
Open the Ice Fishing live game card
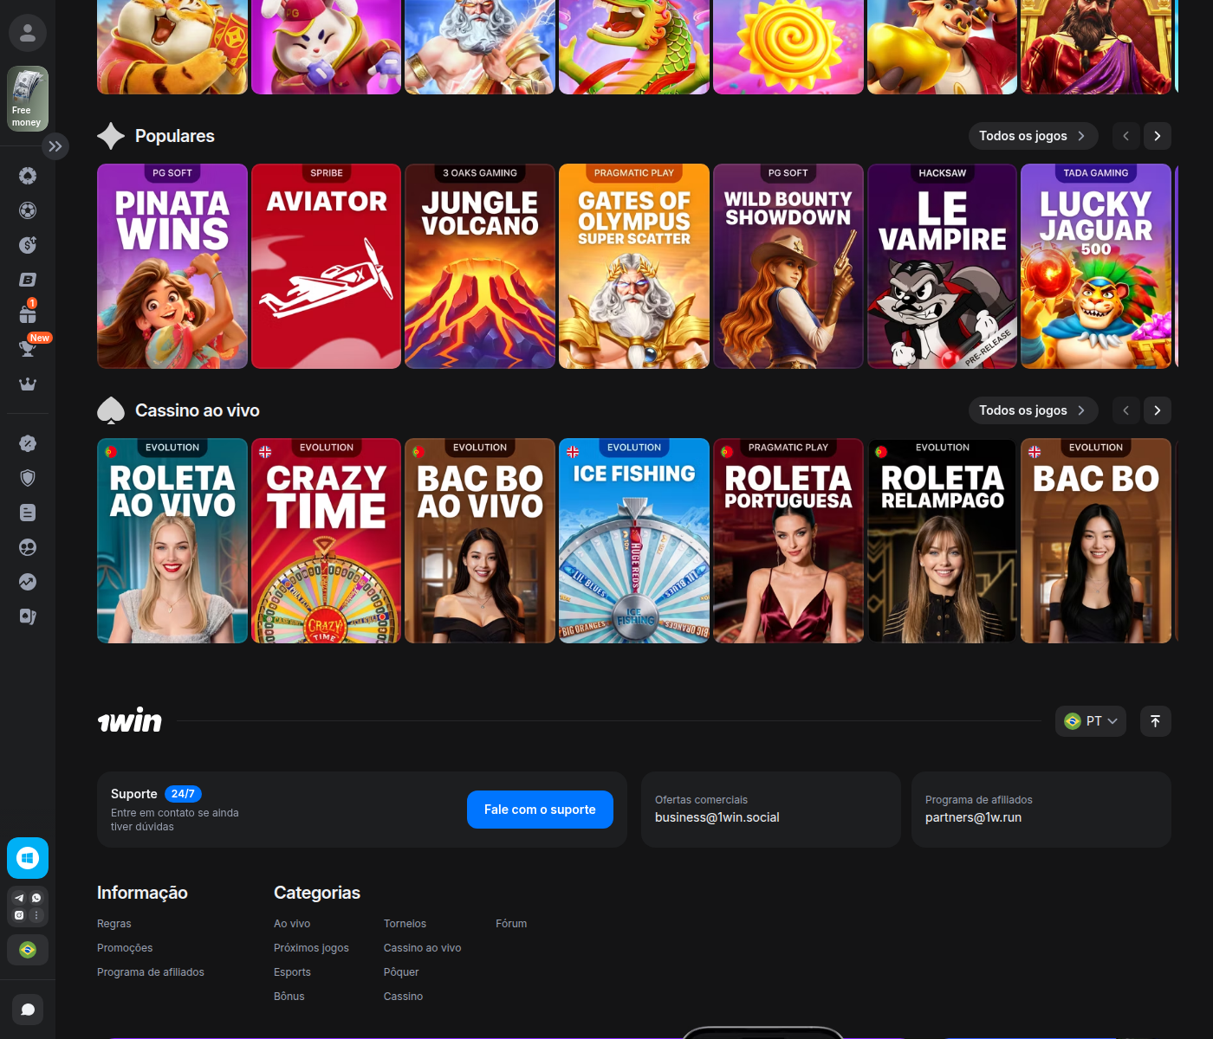pos(634,541)
